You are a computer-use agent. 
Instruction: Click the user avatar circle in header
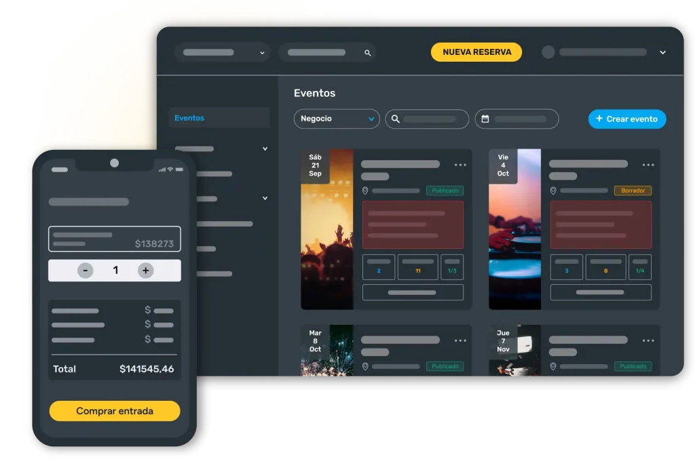pyautogui.click(x=548, y=52)
